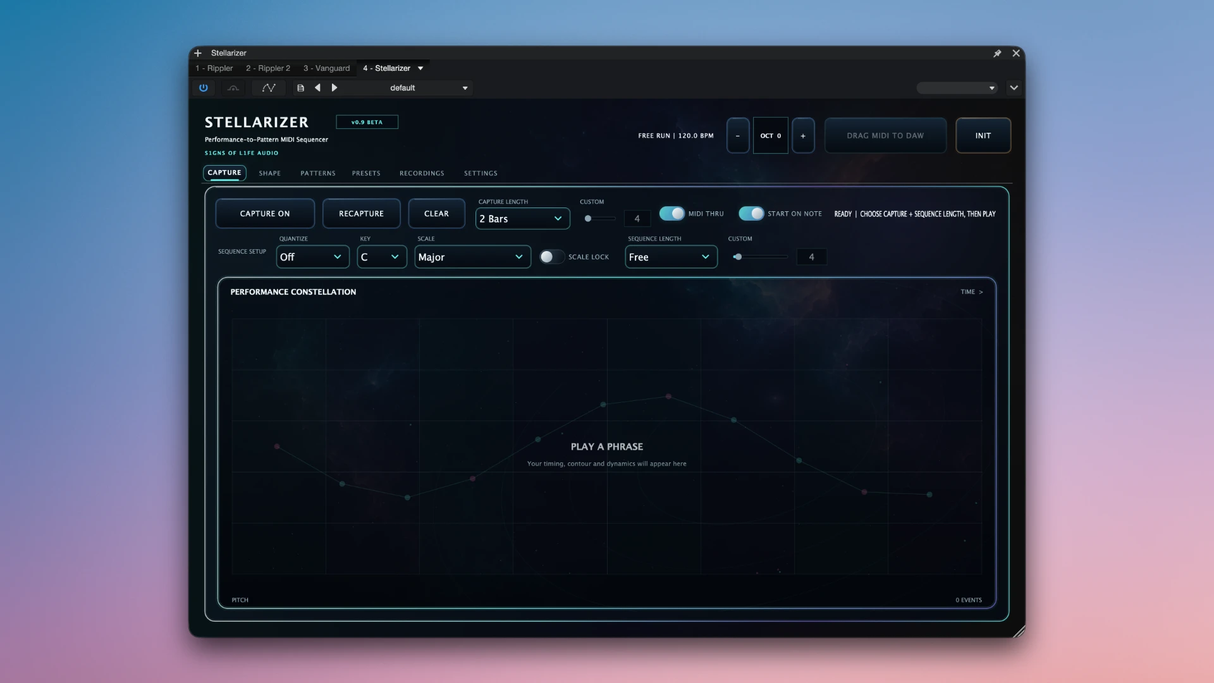The image size is (1214, 683).
Task: Click the PITCH axis label
Action: click(x=240, y=600)
